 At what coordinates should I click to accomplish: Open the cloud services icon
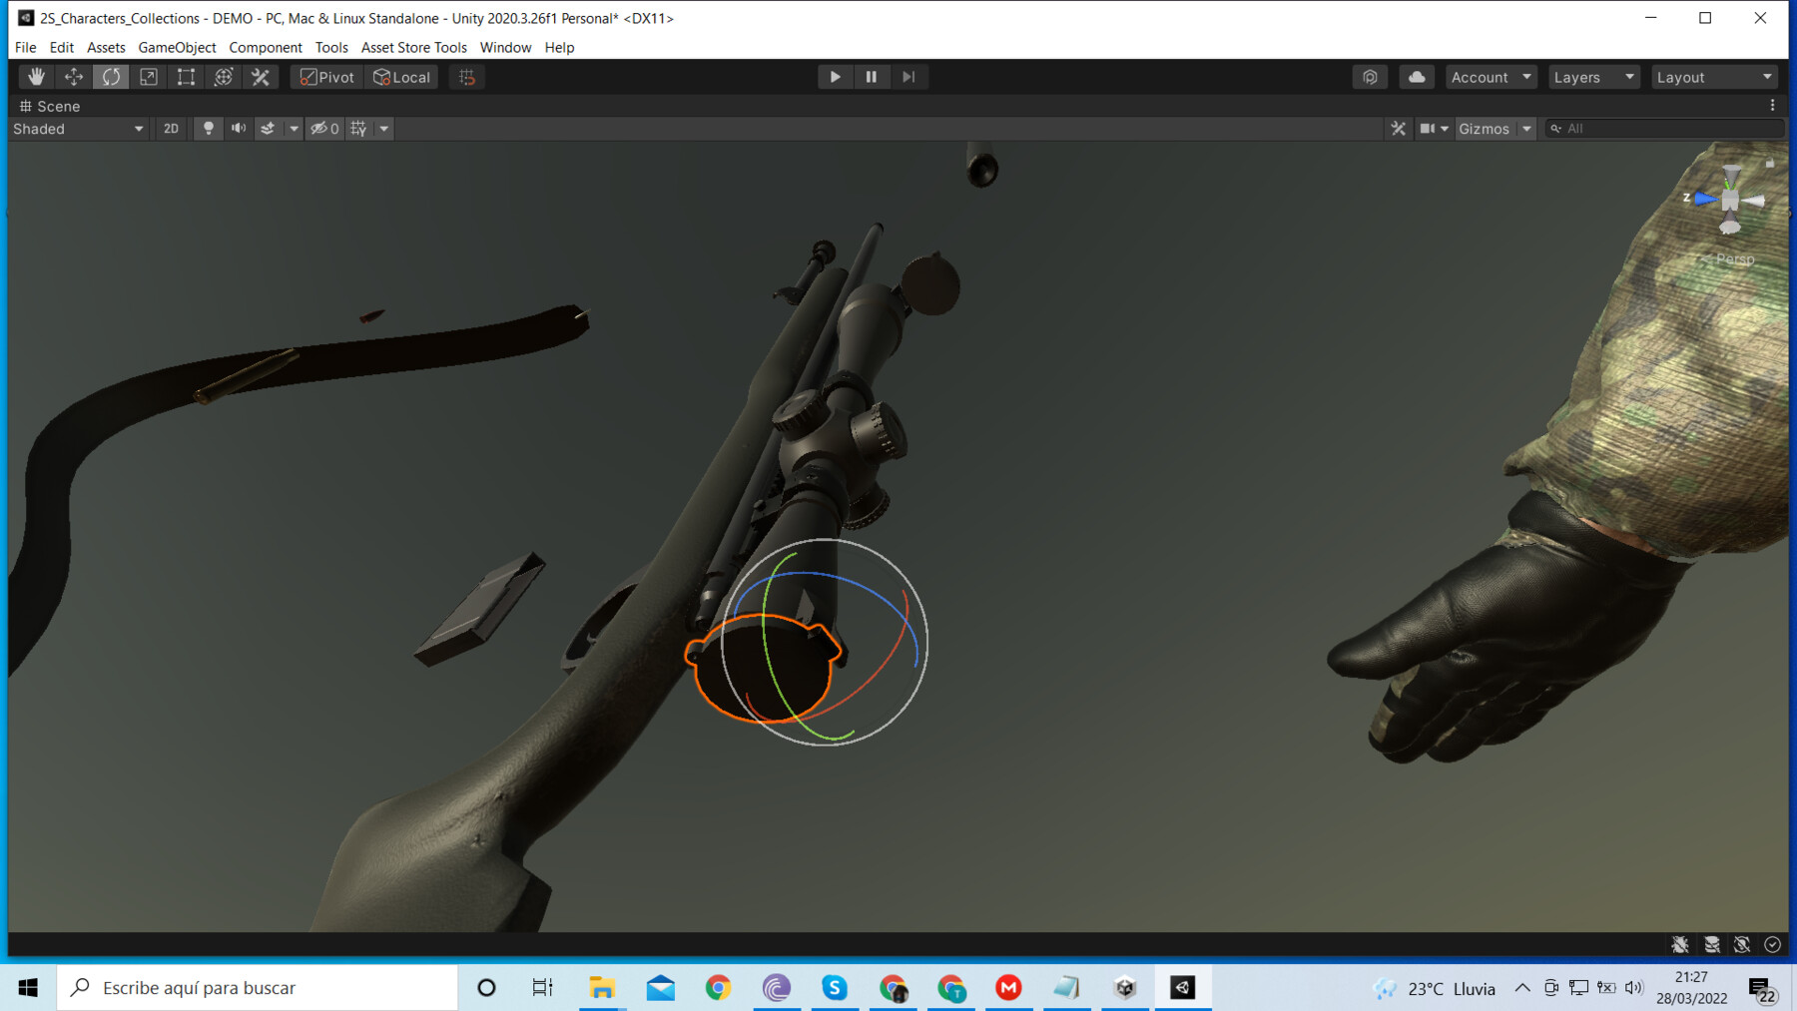point(1417,77)
